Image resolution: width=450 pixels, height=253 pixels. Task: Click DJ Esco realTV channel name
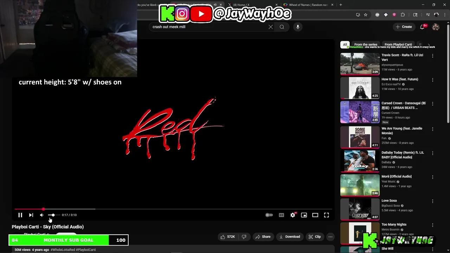click(x=391, y=84)
